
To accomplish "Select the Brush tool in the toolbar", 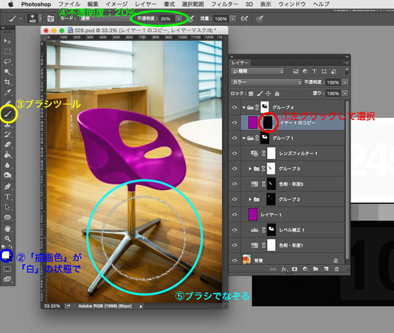I will 8,113.
